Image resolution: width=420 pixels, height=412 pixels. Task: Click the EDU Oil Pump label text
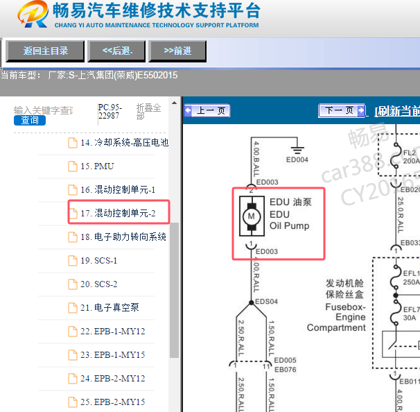tap(290, 214)
